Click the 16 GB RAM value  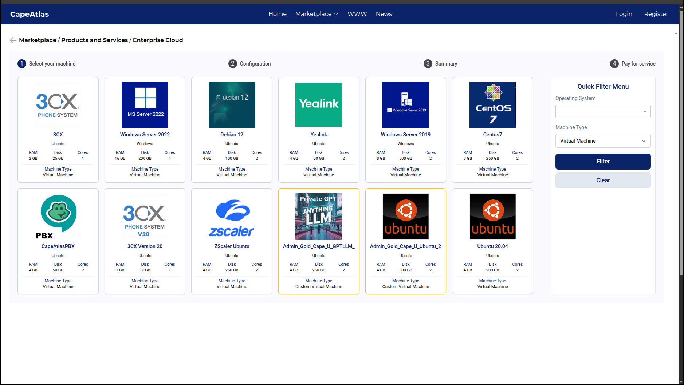pyautogui.click(x=120, y=158)
